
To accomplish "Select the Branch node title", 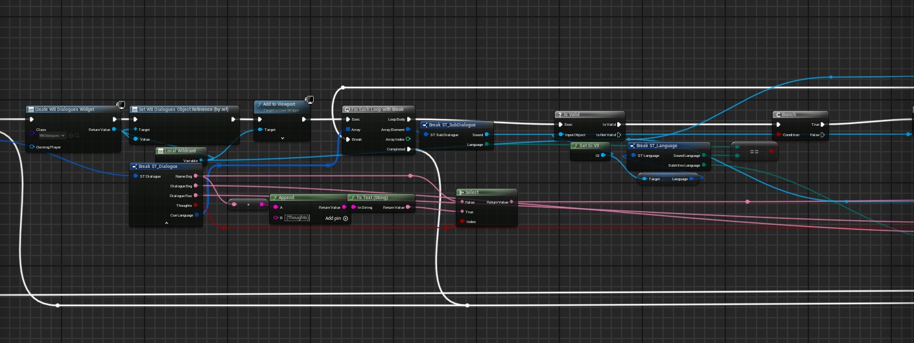I will (788, 114).
